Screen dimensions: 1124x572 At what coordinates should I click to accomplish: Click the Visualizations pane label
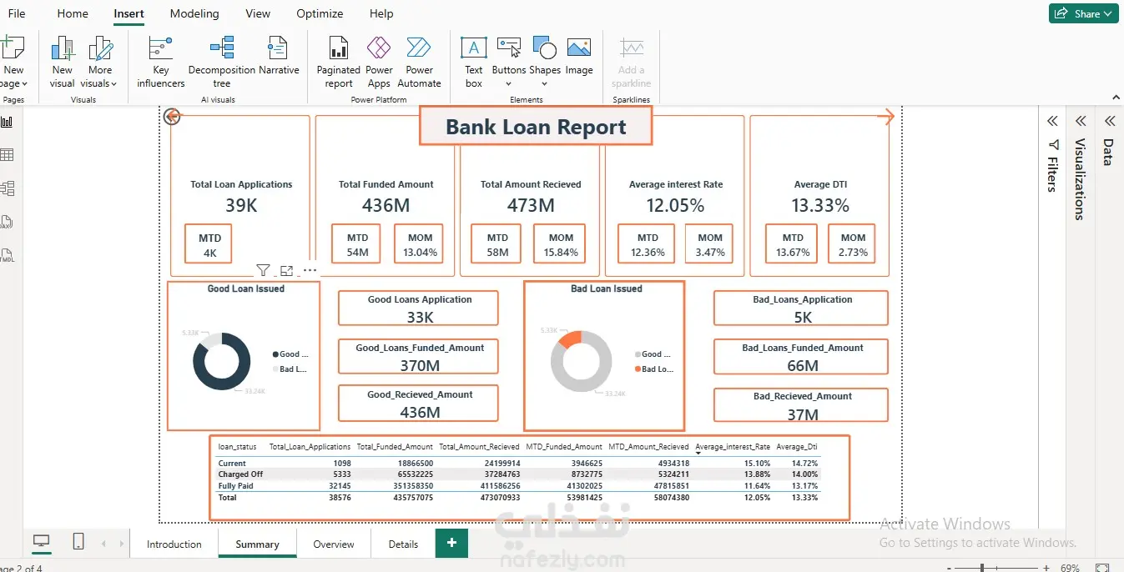(x=1080, y=179)
